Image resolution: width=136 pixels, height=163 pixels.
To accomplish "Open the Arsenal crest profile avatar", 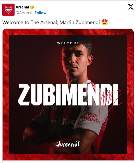I will pyautogui.click(x=8, y=10).
